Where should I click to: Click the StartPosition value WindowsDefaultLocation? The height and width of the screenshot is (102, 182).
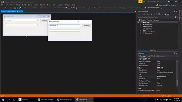[x=165, y=72]
